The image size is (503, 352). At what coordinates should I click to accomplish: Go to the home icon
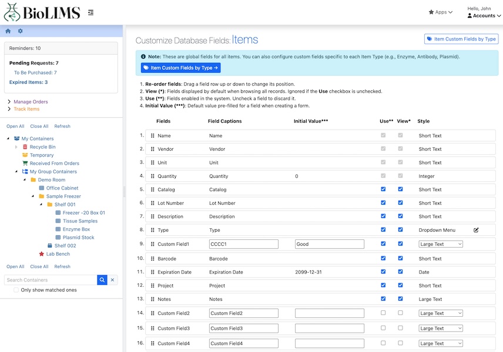point(8,31)
